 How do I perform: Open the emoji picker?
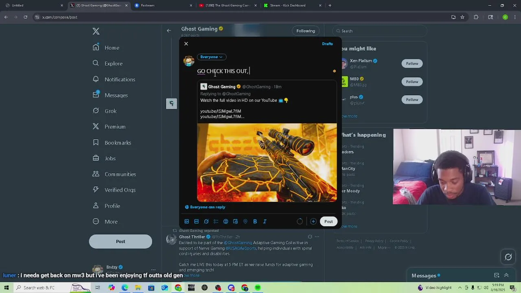tap(226, 221)
